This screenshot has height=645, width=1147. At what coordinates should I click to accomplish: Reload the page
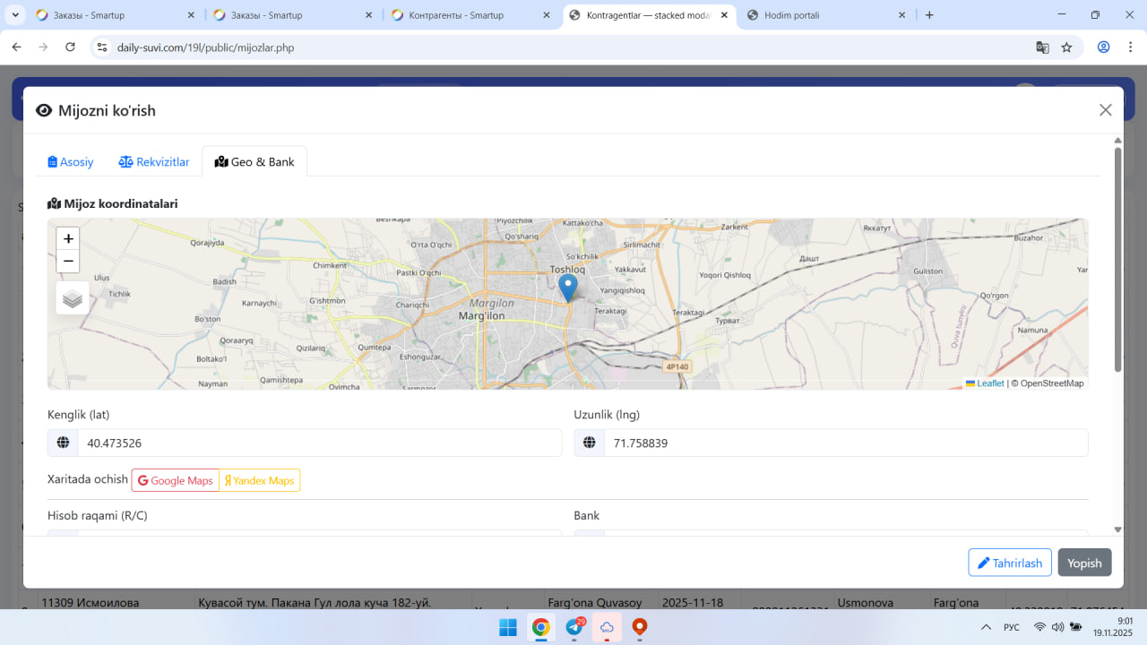point(71,47)
